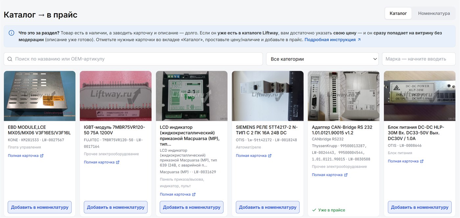Click the Адаптер CAN-Bridge product photo

[x=344, y=96]
